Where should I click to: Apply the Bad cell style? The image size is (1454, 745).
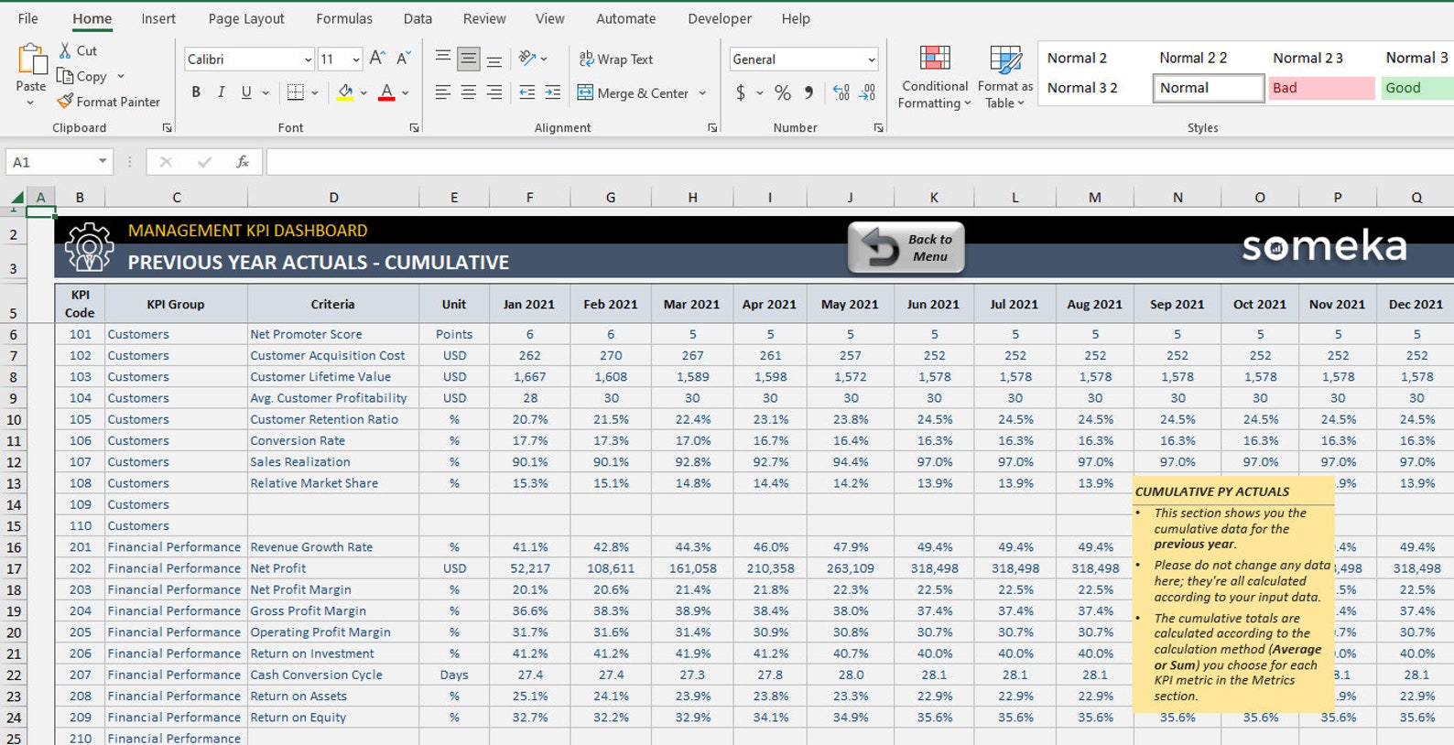[1321, 88]
